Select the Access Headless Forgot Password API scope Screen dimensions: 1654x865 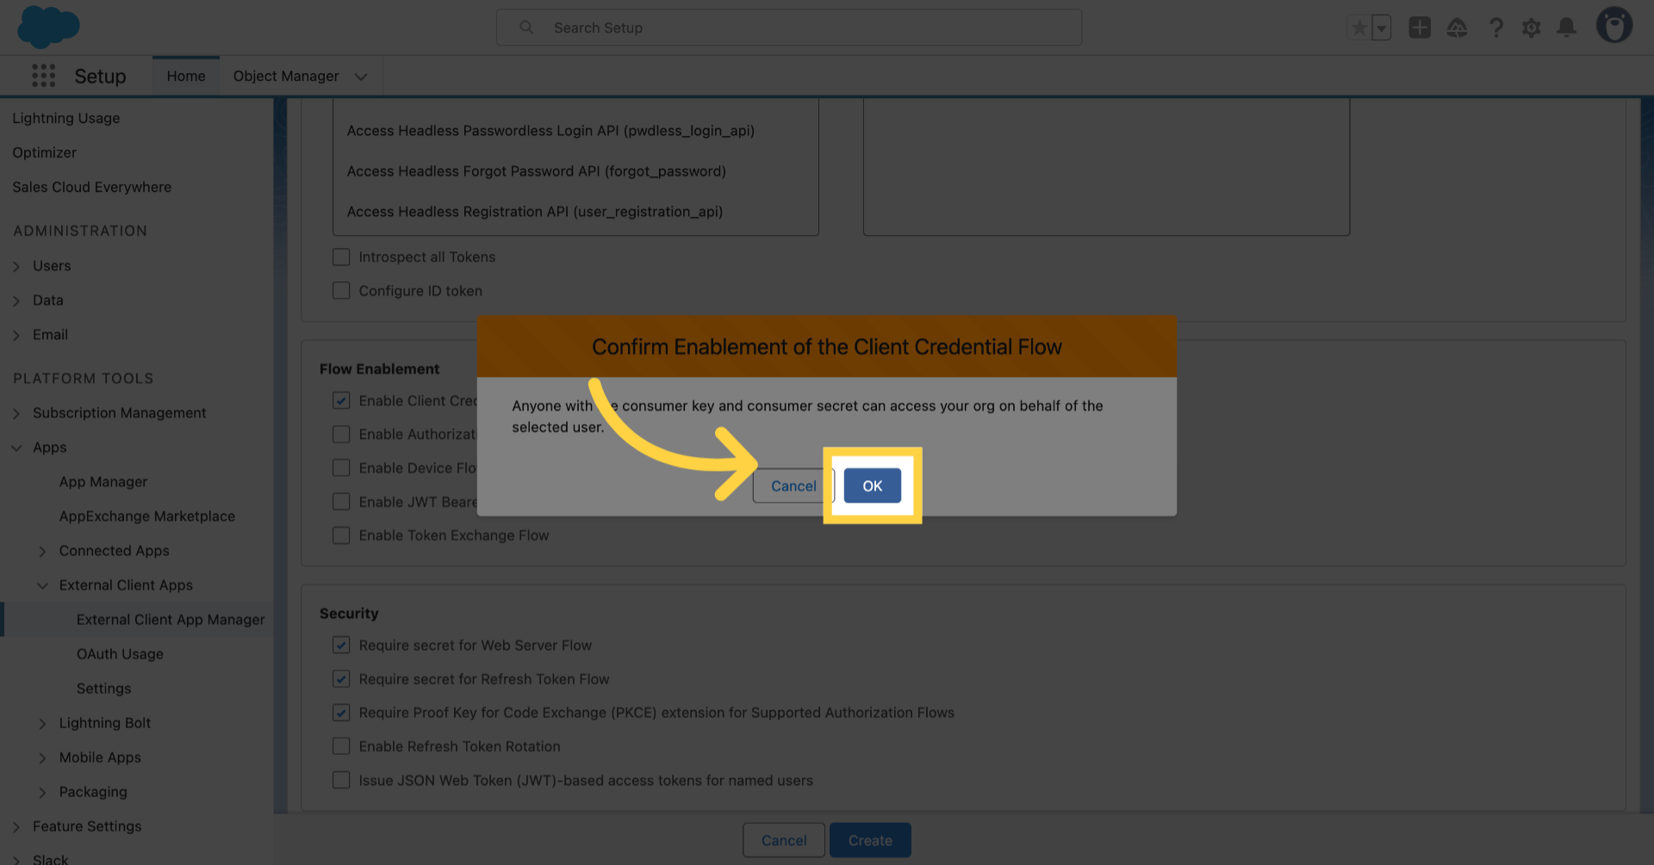tap(537, 171)
